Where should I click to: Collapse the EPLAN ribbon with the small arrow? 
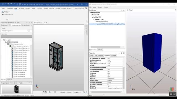[87, 20]
